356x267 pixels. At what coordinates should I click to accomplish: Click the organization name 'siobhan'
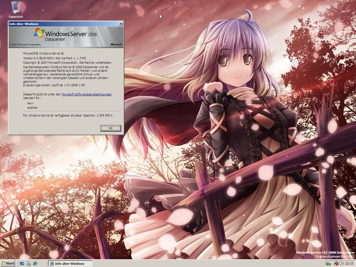(x=32, y=108)
